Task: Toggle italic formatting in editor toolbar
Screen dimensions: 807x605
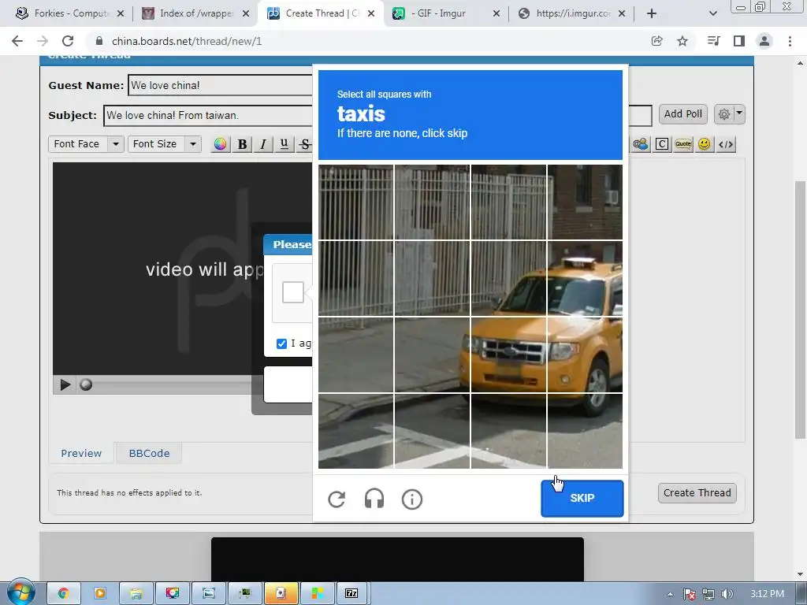Action: pos(263,144)
